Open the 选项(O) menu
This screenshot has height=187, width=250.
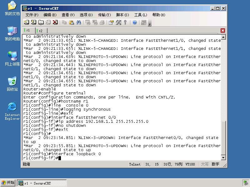(x=86, y=15)
